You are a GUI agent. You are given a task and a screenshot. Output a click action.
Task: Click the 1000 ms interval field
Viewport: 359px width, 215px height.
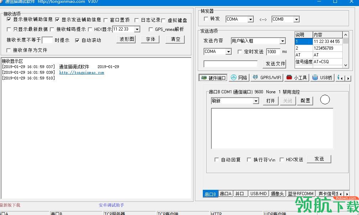[x=273, y=52]
